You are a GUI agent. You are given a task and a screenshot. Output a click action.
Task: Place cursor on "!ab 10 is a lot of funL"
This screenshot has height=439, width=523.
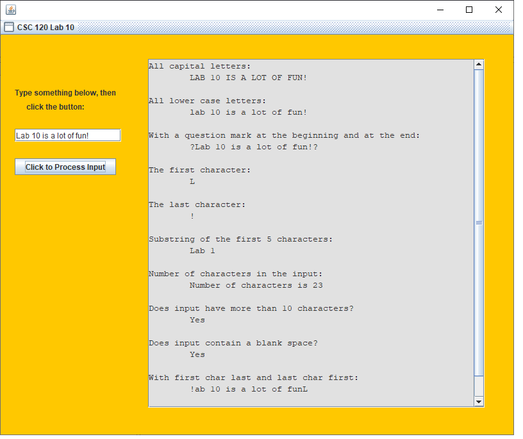coord(249,389)
